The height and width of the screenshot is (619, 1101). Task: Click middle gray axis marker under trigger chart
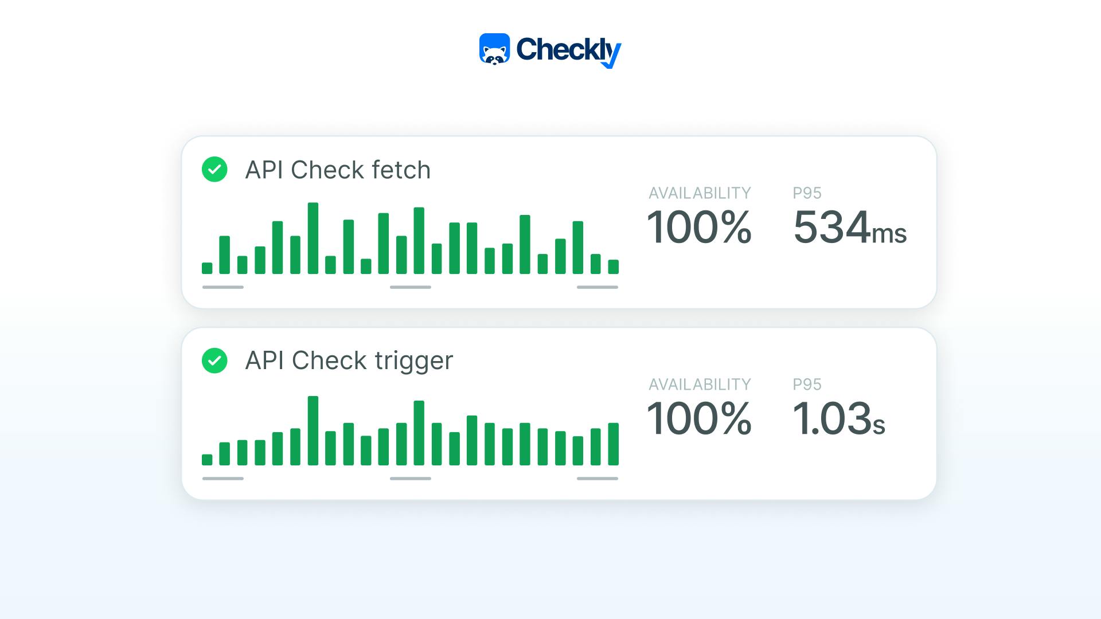410,479
